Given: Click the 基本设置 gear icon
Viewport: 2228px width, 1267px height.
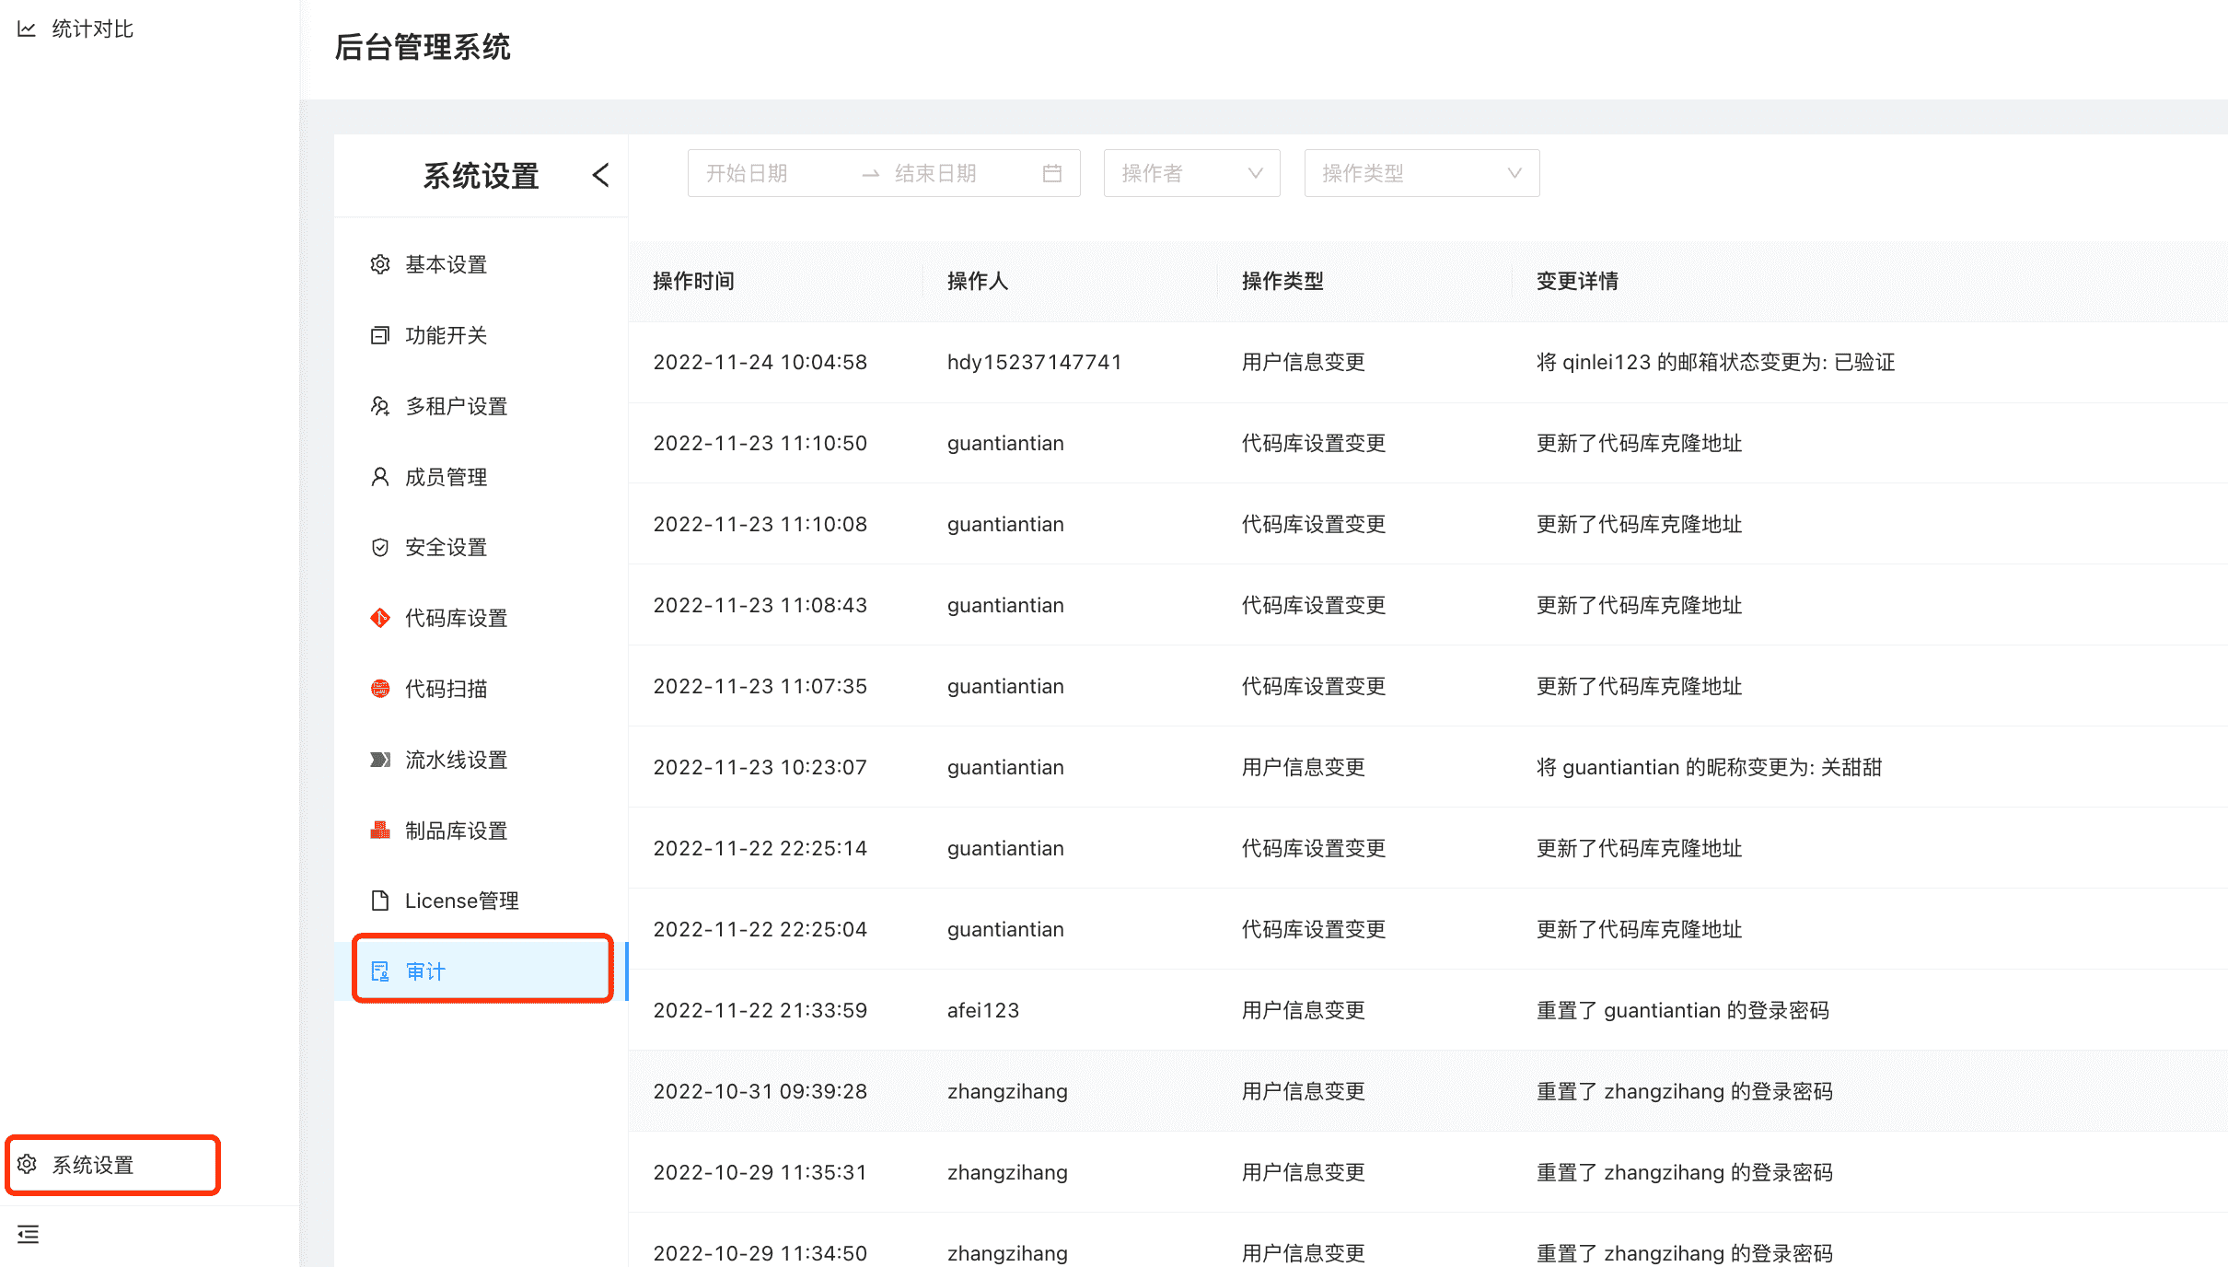Looking at the screenshot, I should [379, 264].
